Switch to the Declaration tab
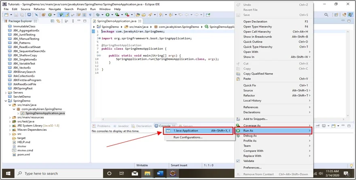Viewport: 356px width, 180px height. pyautogui.click(x=142, y=126)
